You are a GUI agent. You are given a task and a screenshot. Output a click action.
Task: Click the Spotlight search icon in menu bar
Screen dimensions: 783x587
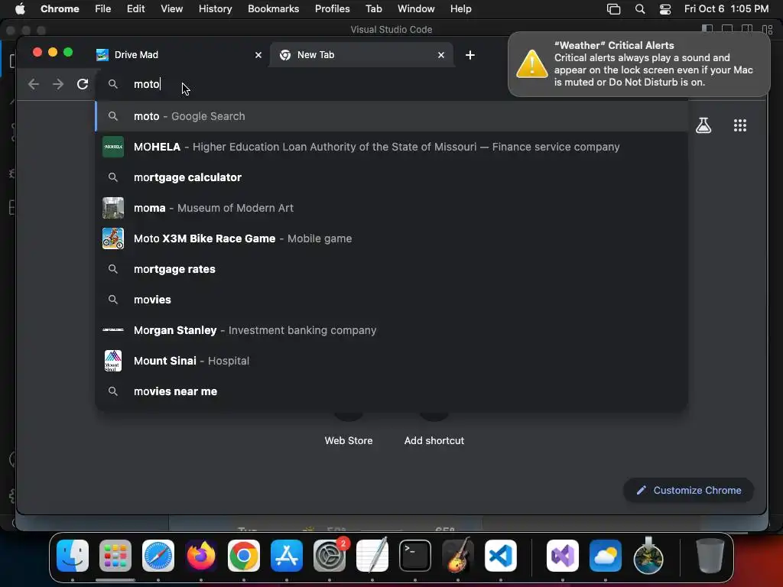[640, 9]
